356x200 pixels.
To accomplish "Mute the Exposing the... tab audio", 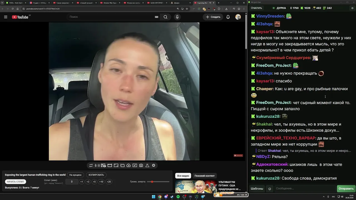I will [210, 3].
